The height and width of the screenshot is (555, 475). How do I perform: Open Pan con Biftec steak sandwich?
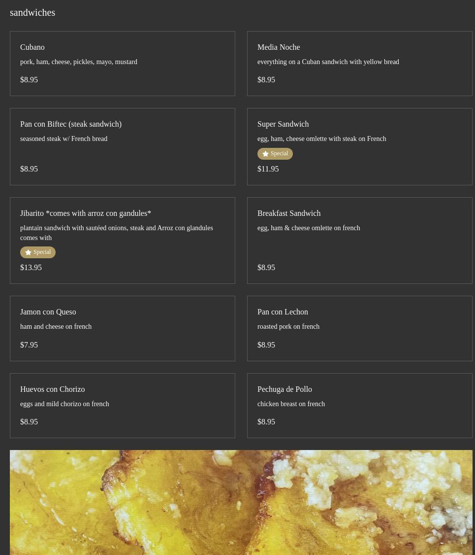click(71, 124)
